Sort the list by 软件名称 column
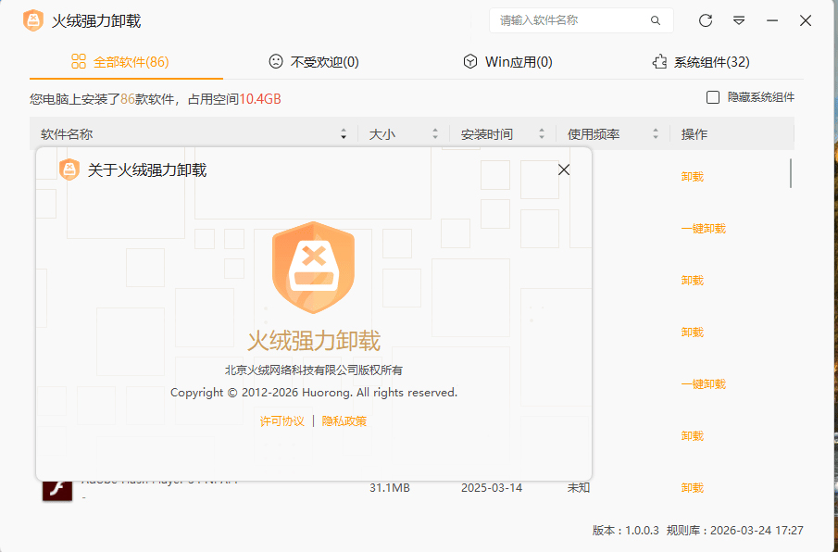Image resolution: width=838 pixels, height=552 pixels. click(x=67, y=134)
